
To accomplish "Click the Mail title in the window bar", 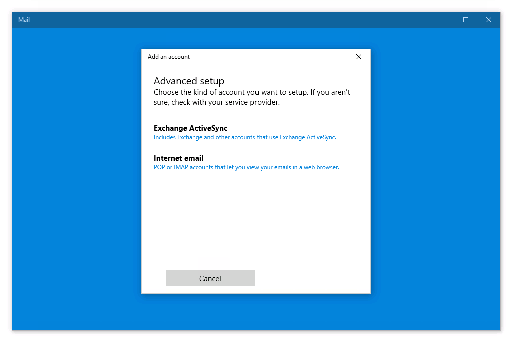I will (x=24, y=20).
